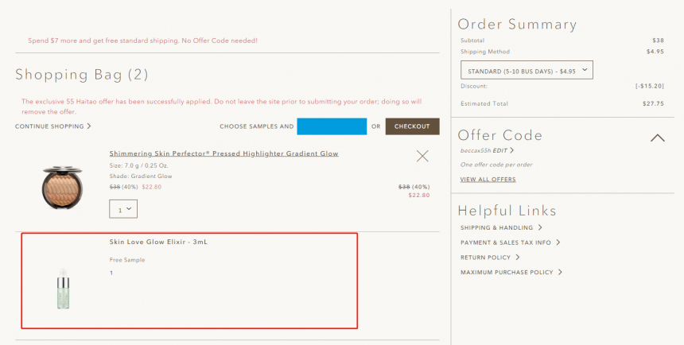Click the Free Sample label
This screenshot has height=345, width=684.
click(127, 260)
